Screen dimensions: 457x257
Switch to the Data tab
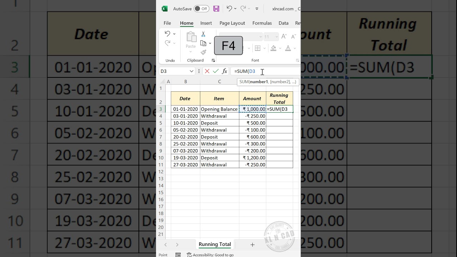[283, 23]
